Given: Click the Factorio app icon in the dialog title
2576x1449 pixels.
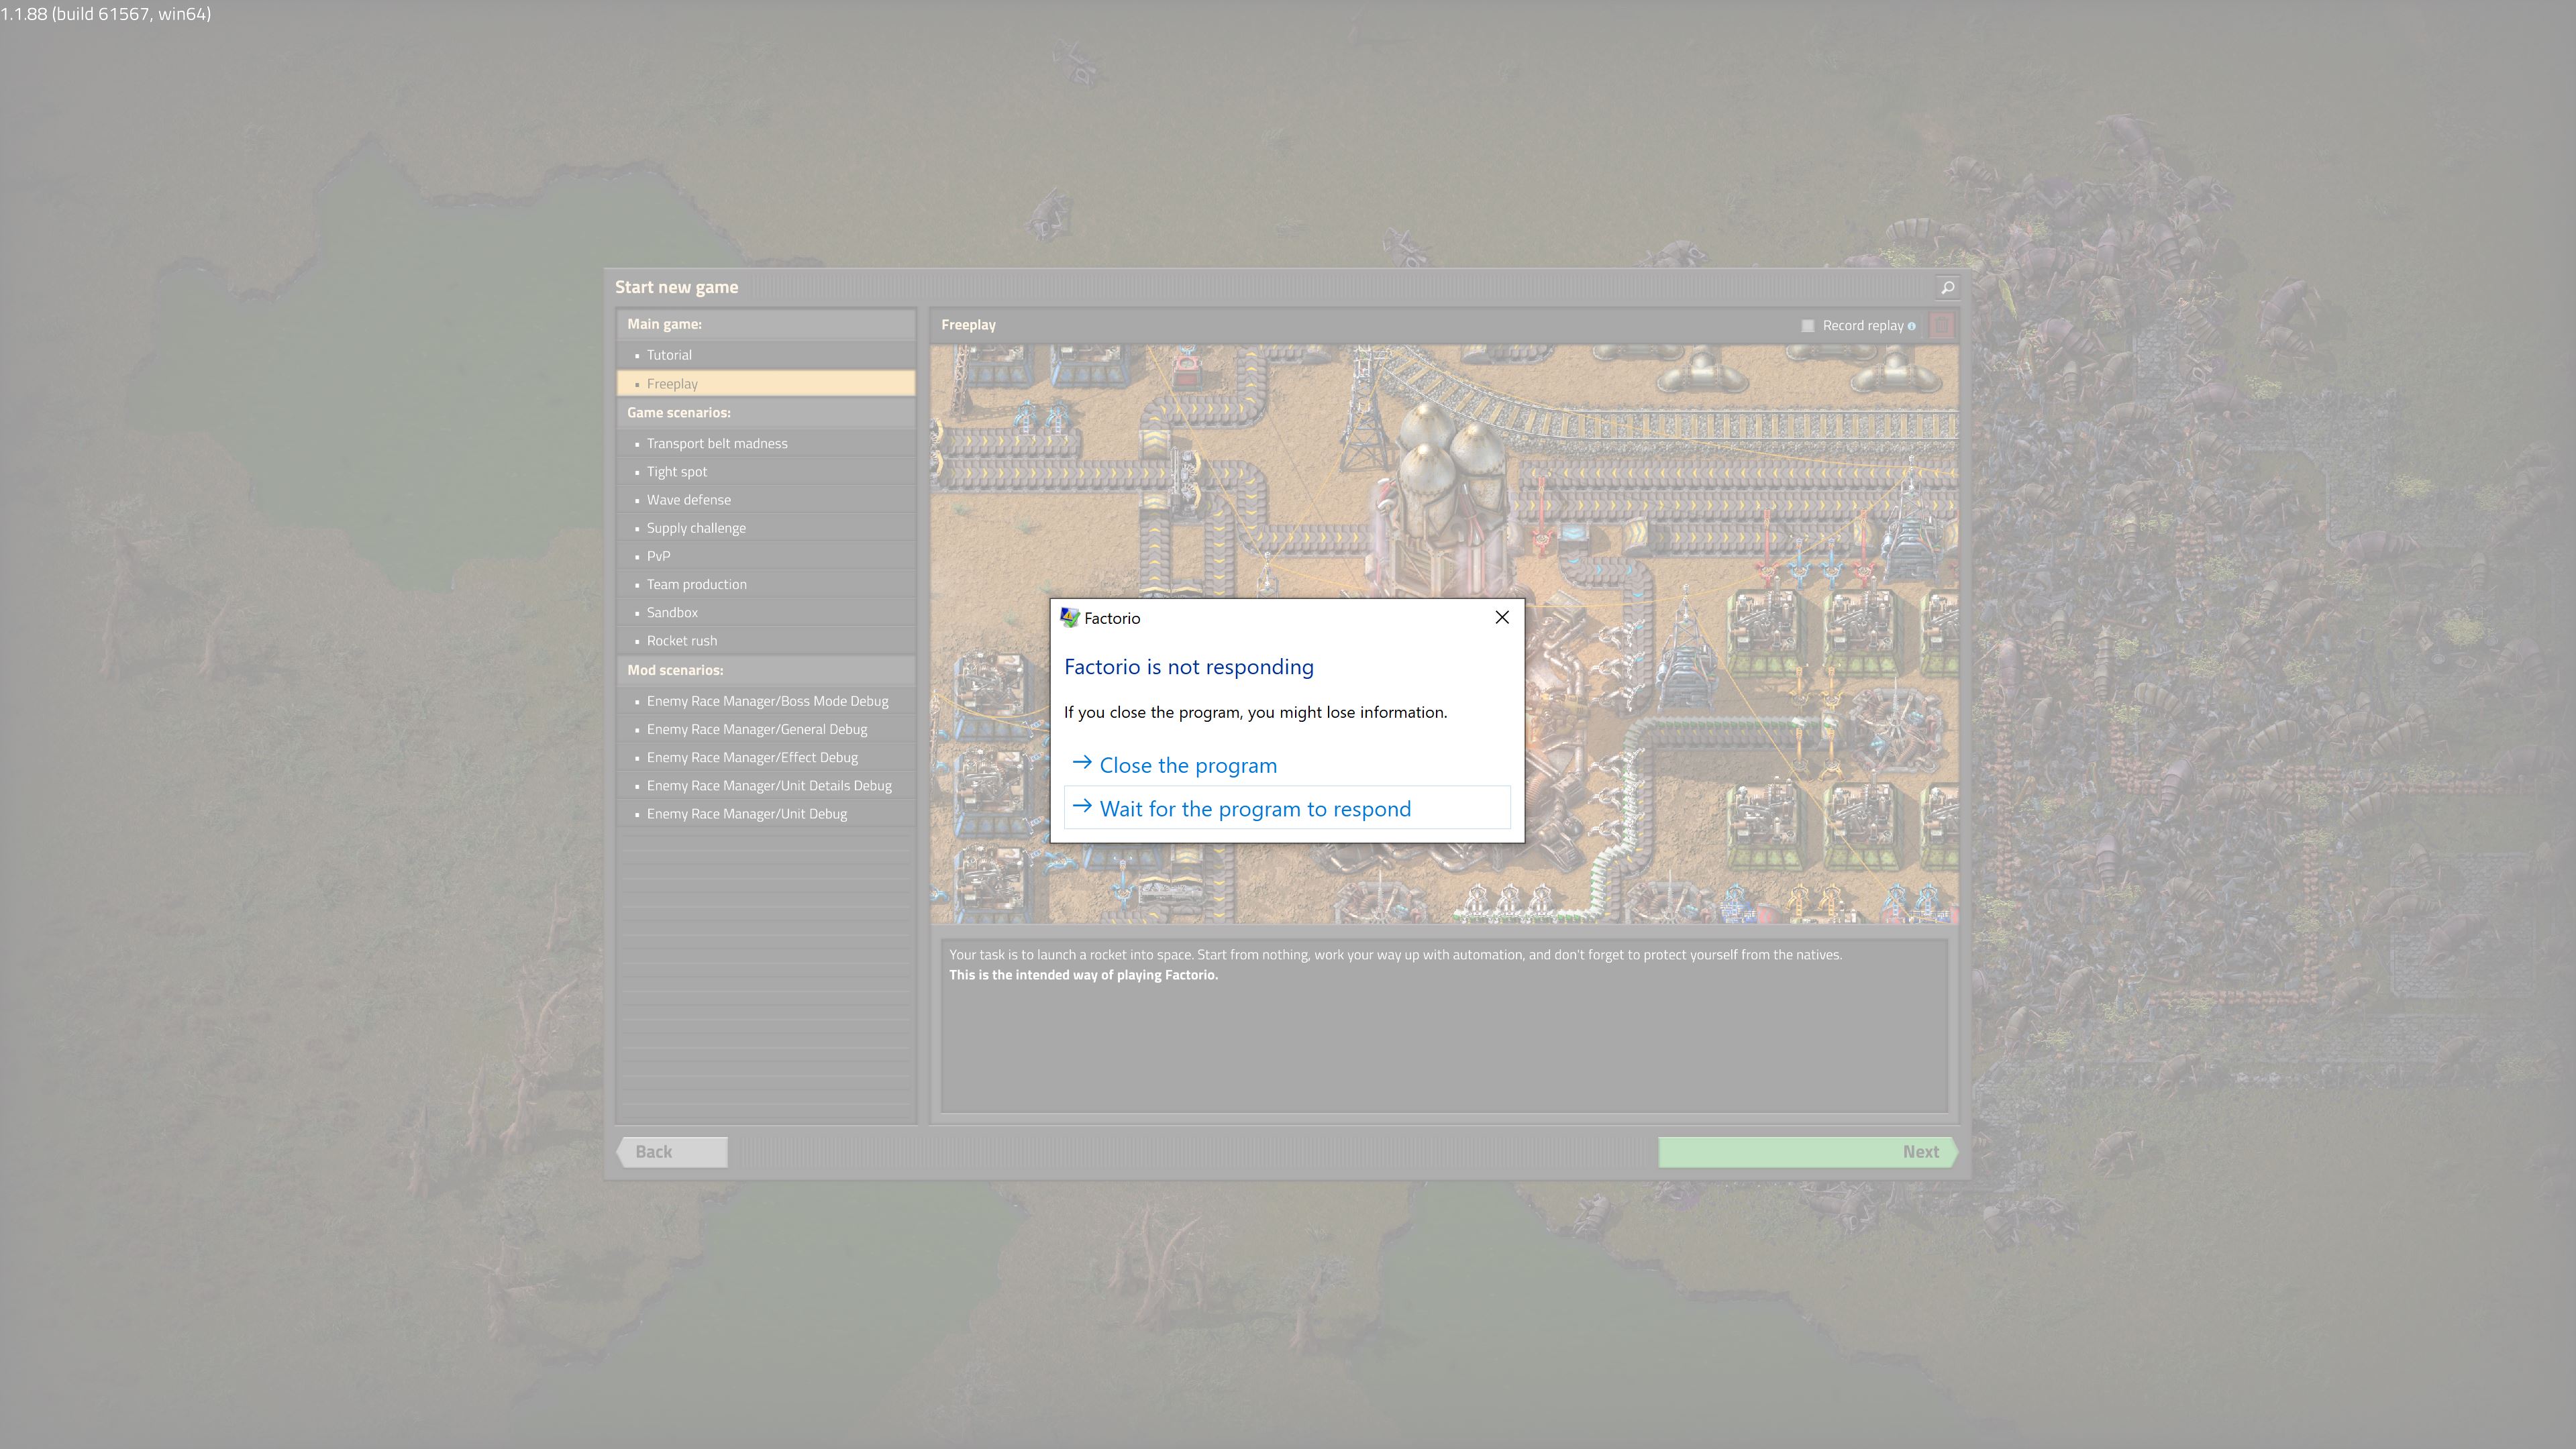Looking at the screenshot, I should point(1069,618).
